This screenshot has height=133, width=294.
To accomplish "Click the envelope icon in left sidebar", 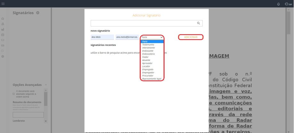I will [x=3, y=46].
